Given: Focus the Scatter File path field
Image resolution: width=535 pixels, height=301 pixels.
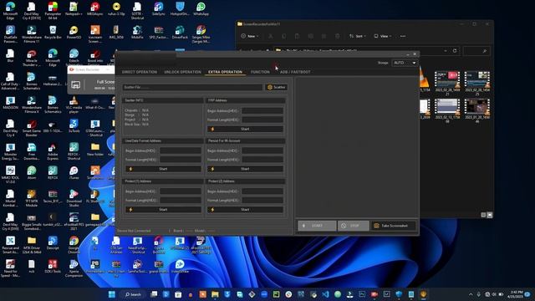Looking at the screenshot, I should point(192,87).
